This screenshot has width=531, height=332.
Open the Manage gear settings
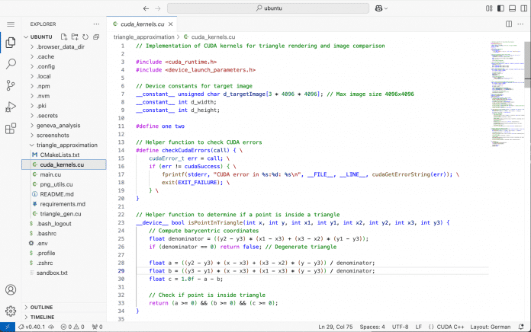11,311
